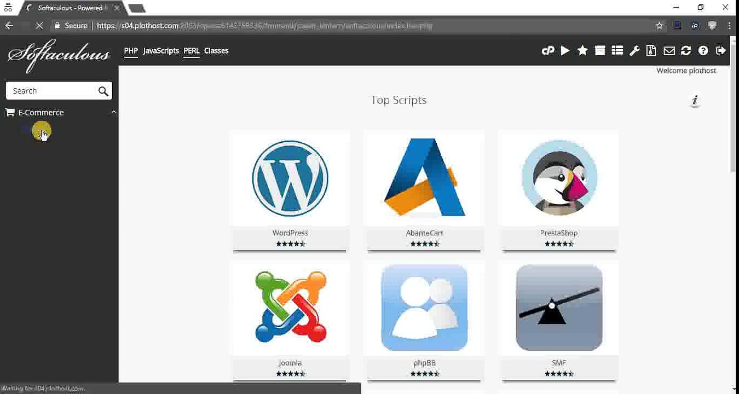Screen dimensions: 739x394
Task: Go back using the browser back arrow
Action: [x=9, y=26]
